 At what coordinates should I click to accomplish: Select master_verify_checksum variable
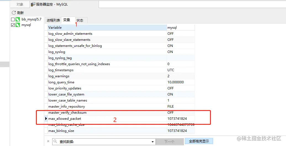coord(67,112)
